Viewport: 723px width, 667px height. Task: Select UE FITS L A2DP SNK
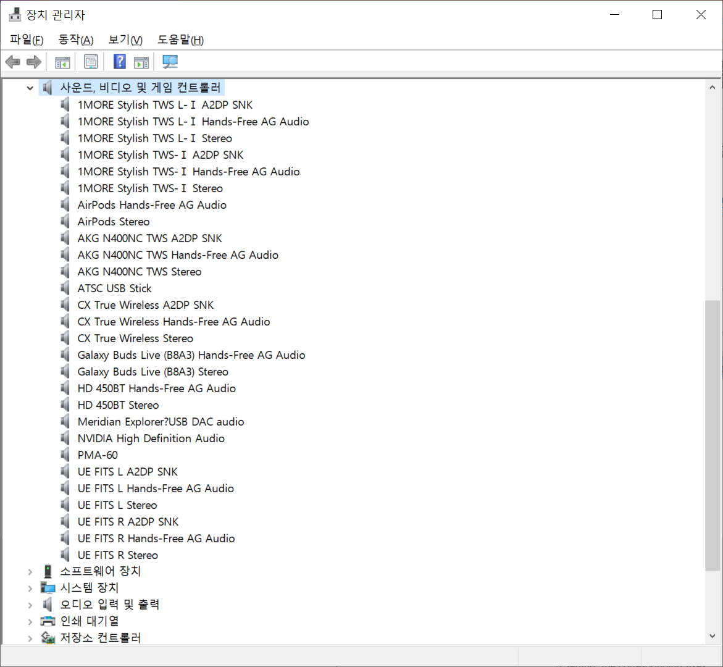(x=128, y=471)
